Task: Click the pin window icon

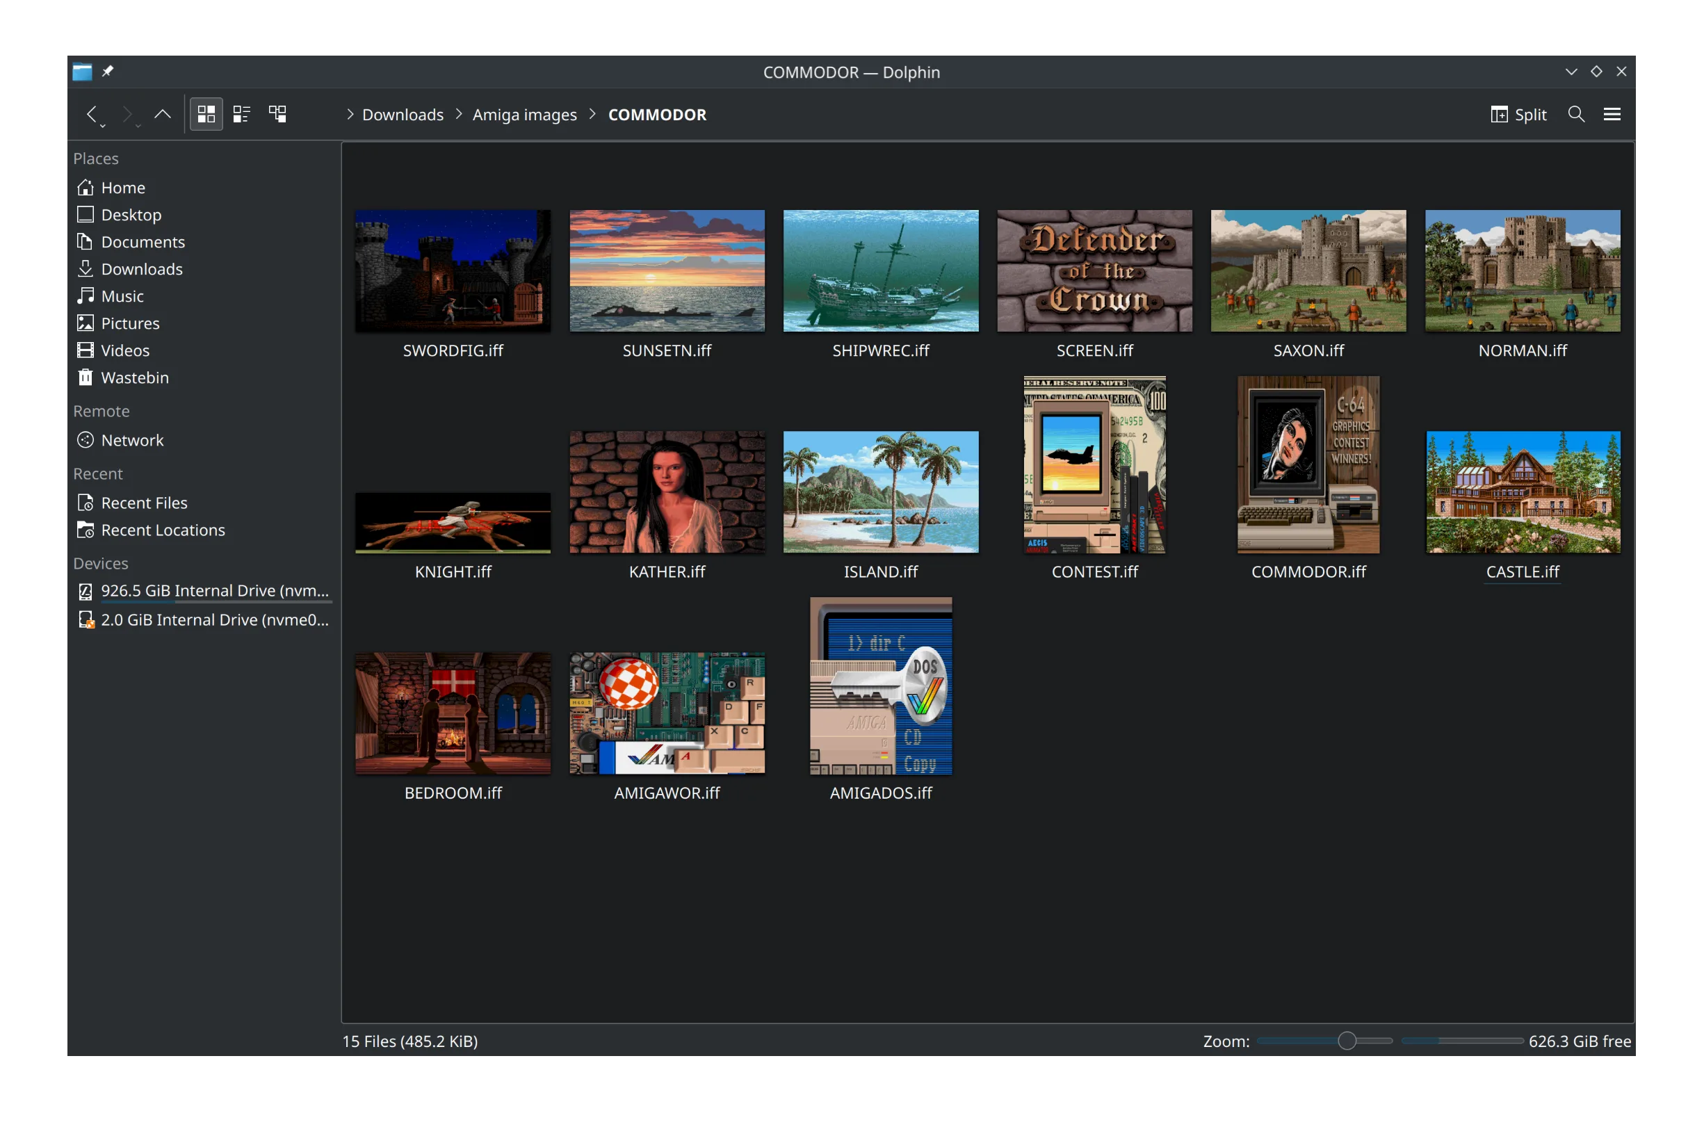Action: click(107, 71)
